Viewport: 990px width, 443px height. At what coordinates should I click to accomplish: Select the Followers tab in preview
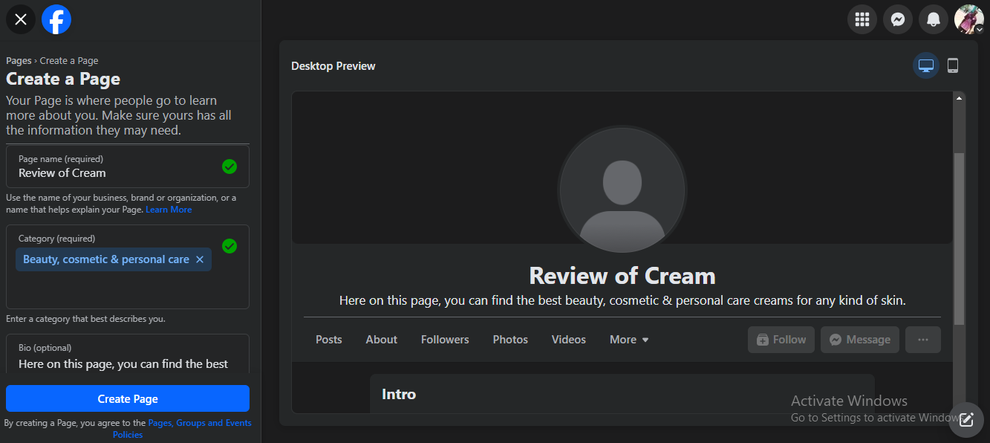(445, 340)
